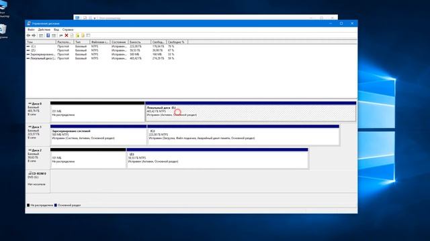Image resolution: width=430 pixels, height=241 pixels.
Task: Select the Диск 0 label in lower pane
Action: coord(36,104)
